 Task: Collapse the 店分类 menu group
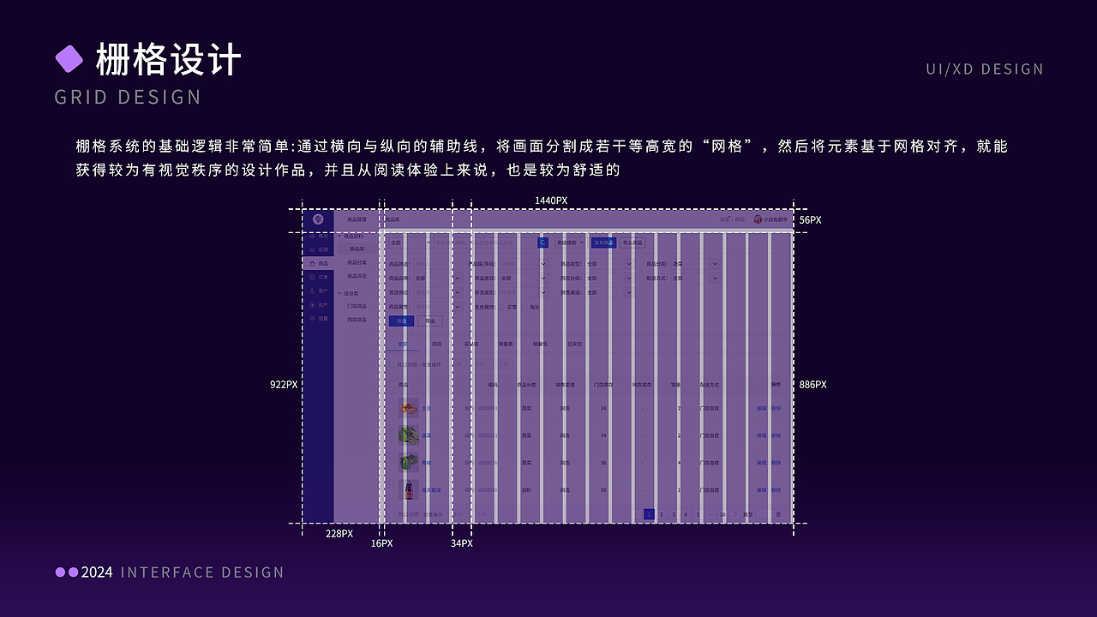point(339,293)
